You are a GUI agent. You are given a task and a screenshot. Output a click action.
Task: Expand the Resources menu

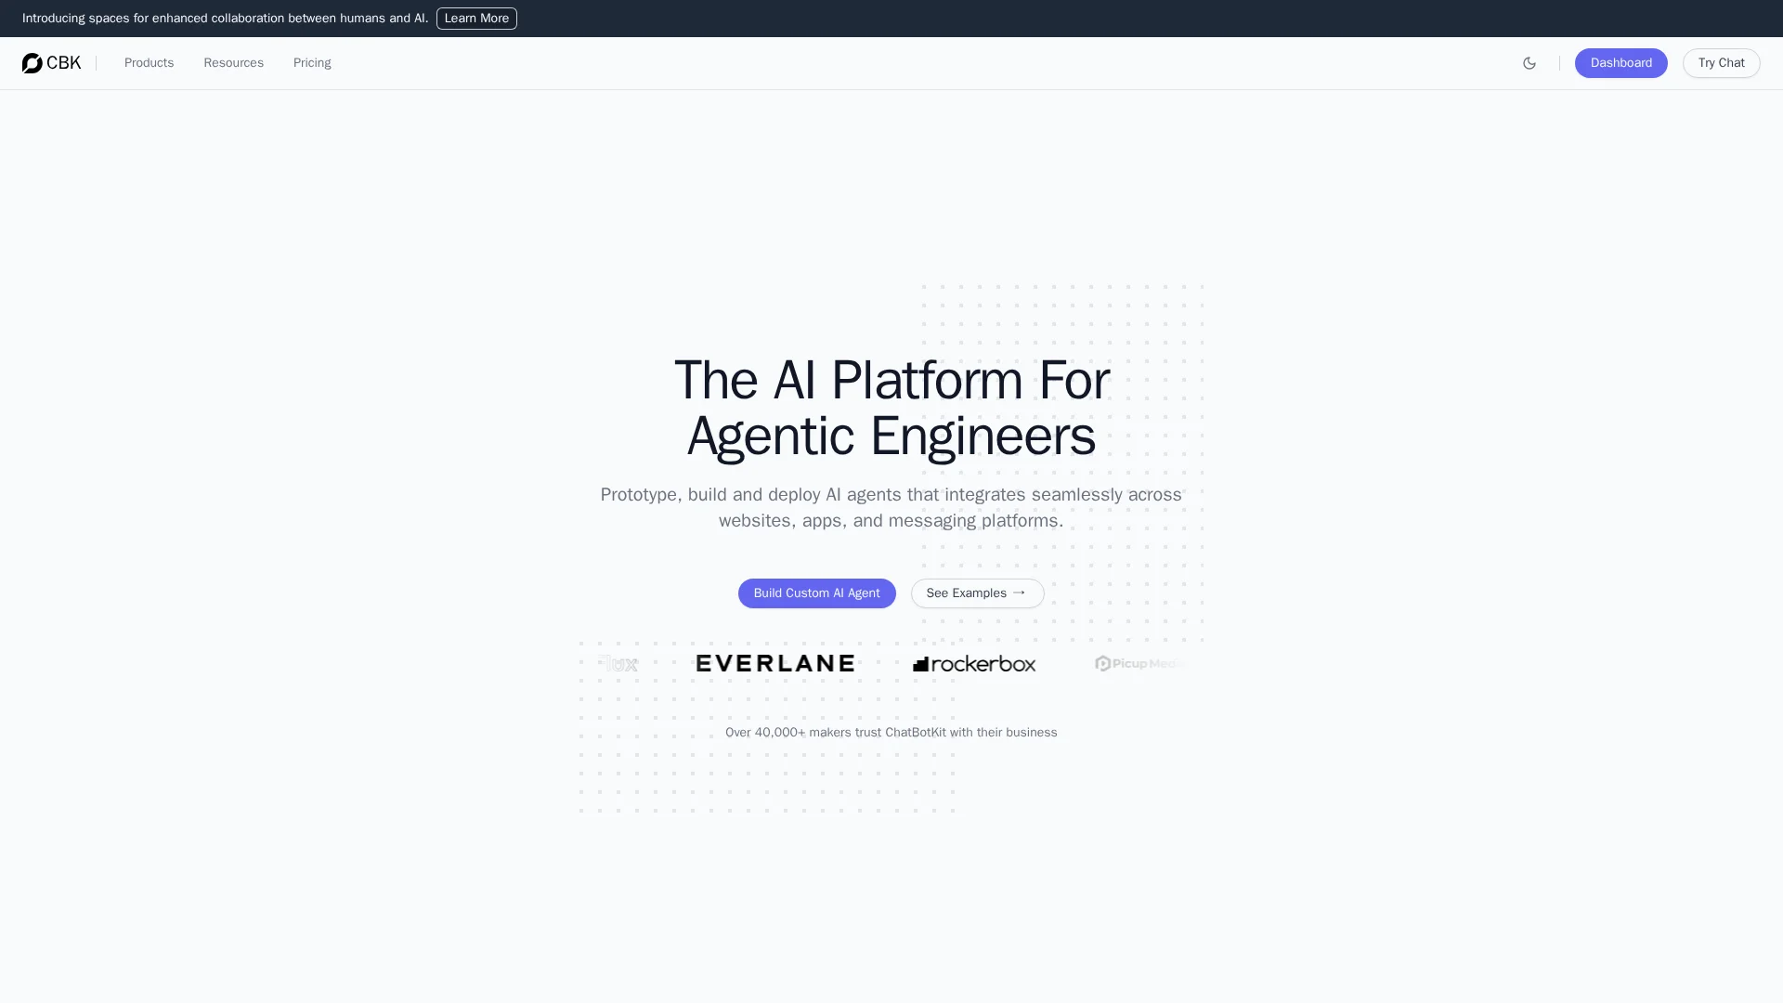click(x=233, y=63)
